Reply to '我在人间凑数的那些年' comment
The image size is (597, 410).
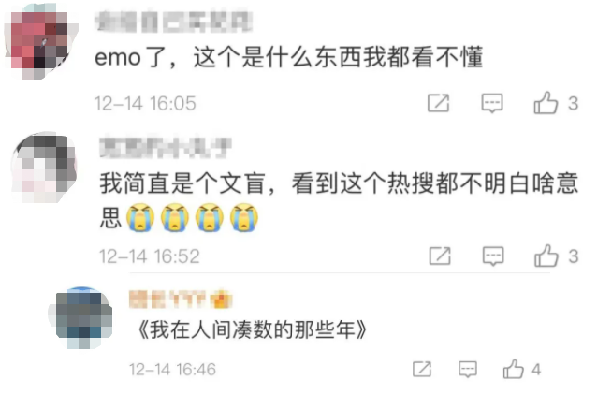pyautogui.click(x=468, y=369)
